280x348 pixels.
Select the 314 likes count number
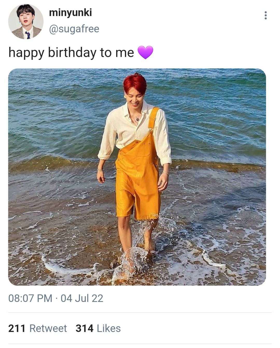(x=85, y=328)
